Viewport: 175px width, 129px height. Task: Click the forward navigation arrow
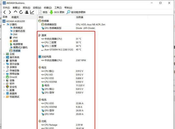point(10,12)
